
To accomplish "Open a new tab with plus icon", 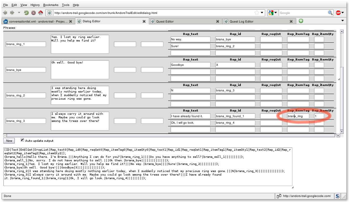I will pos(301,21).
